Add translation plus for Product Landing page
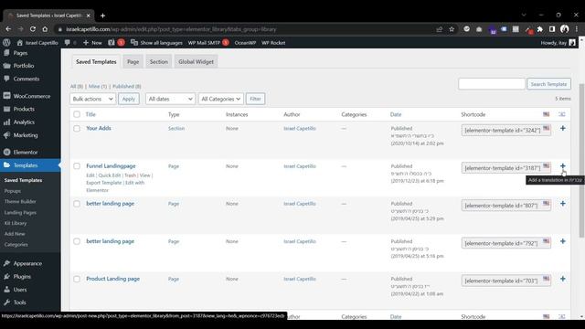 click(x=563, y=279)
